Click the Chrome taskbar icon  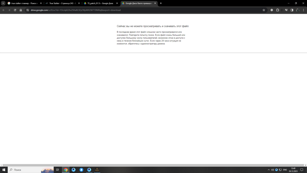(x=66, y=170)
